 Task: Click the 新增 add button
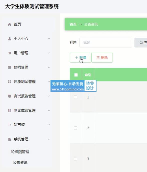(80, 58)
